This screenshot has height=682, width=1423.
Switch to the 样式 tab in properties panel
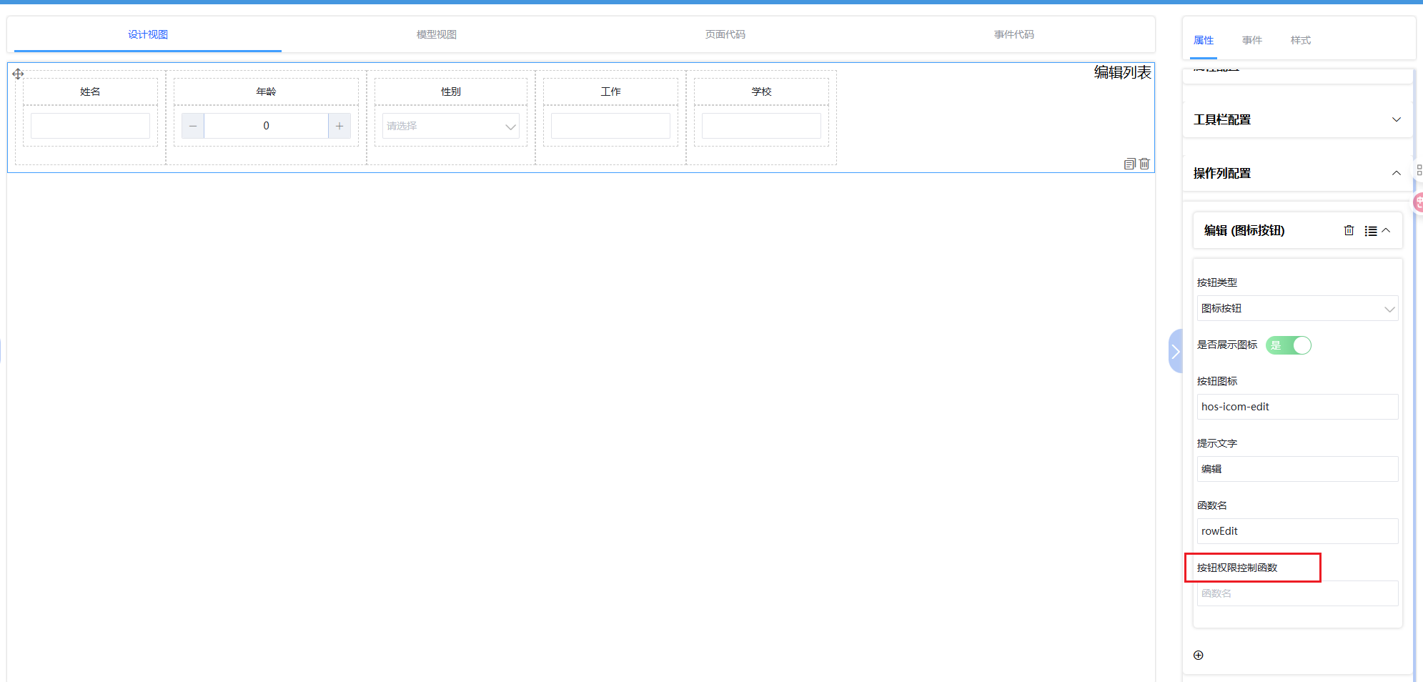coord(1300,40)
